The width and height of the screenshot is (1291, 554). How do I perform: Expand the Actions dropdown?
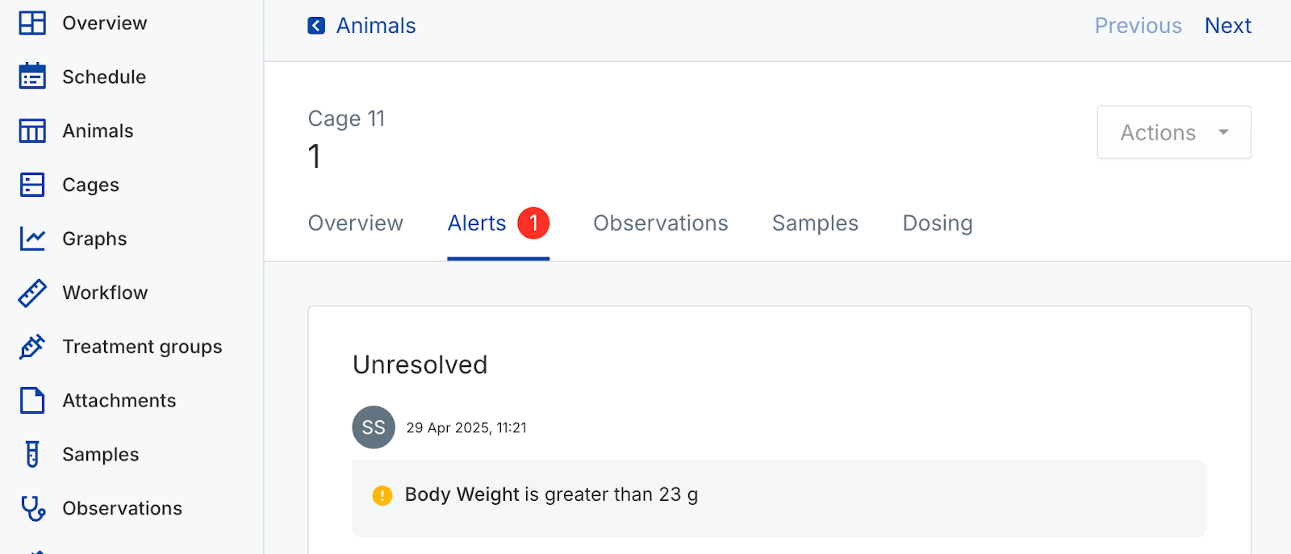[x=1173, y=132]
